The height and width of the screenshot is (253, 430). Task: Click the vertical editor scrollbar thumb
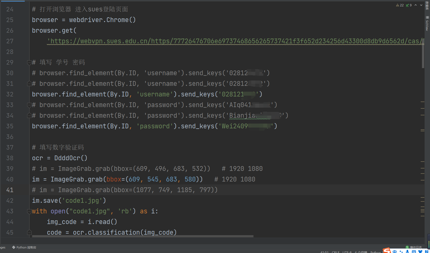[x=423, y=53]
